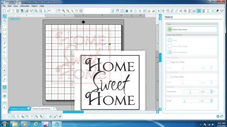Open the File menu
Screen dimensions: 227x127
click(x=4, y=6)
